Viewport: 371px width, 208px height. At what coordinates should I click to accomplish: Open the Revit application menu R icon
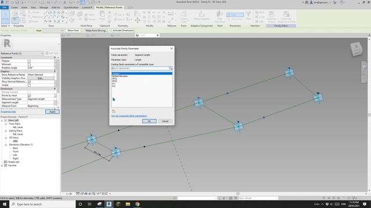click(2, 2)
